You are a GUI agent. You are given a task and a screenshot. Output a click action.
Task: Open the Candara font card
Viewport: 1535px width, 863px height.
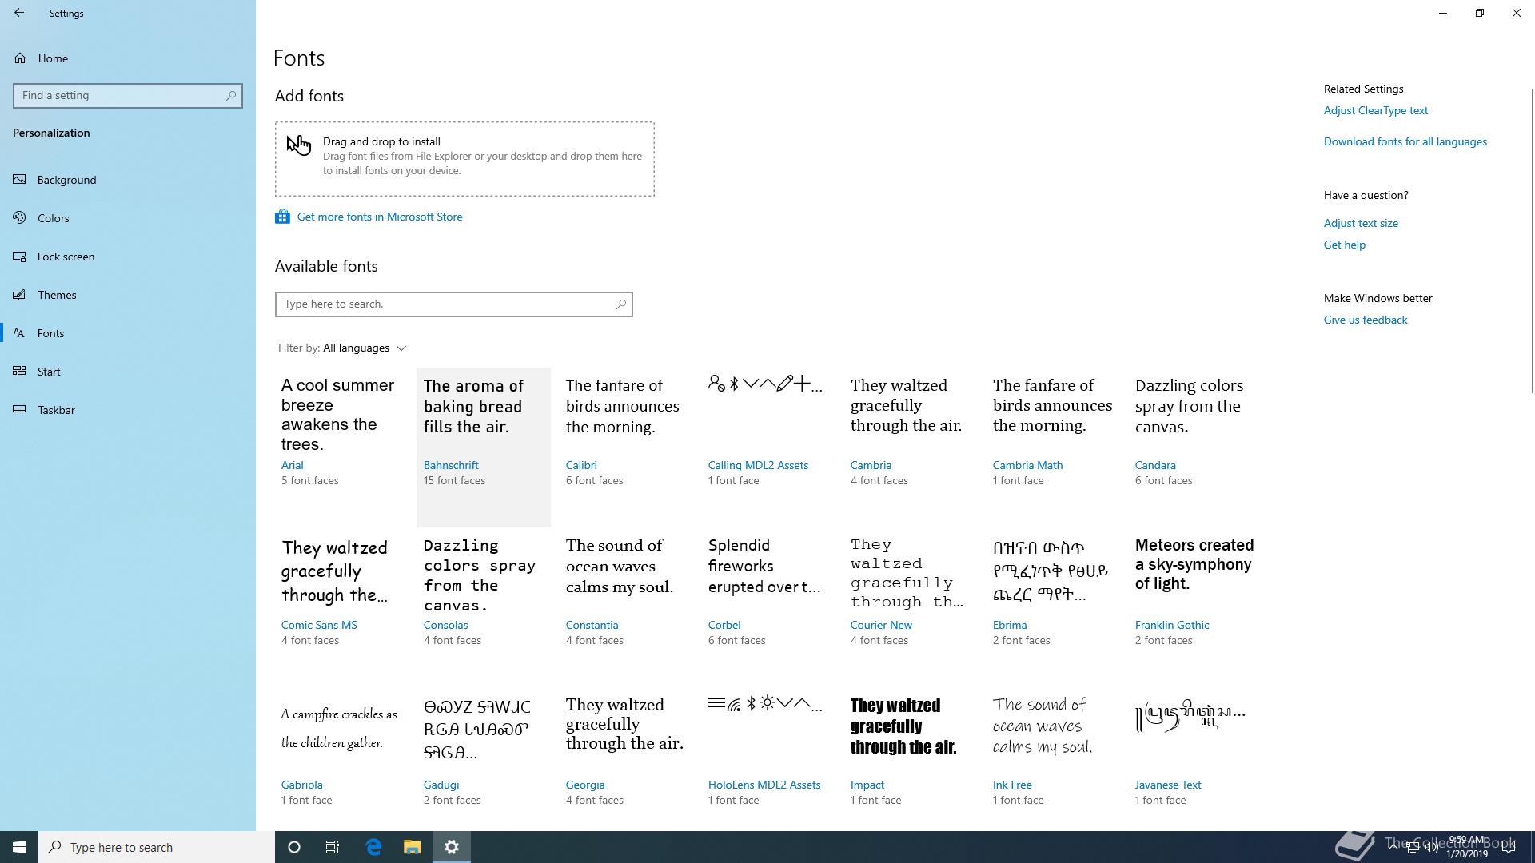(1194, 447)
